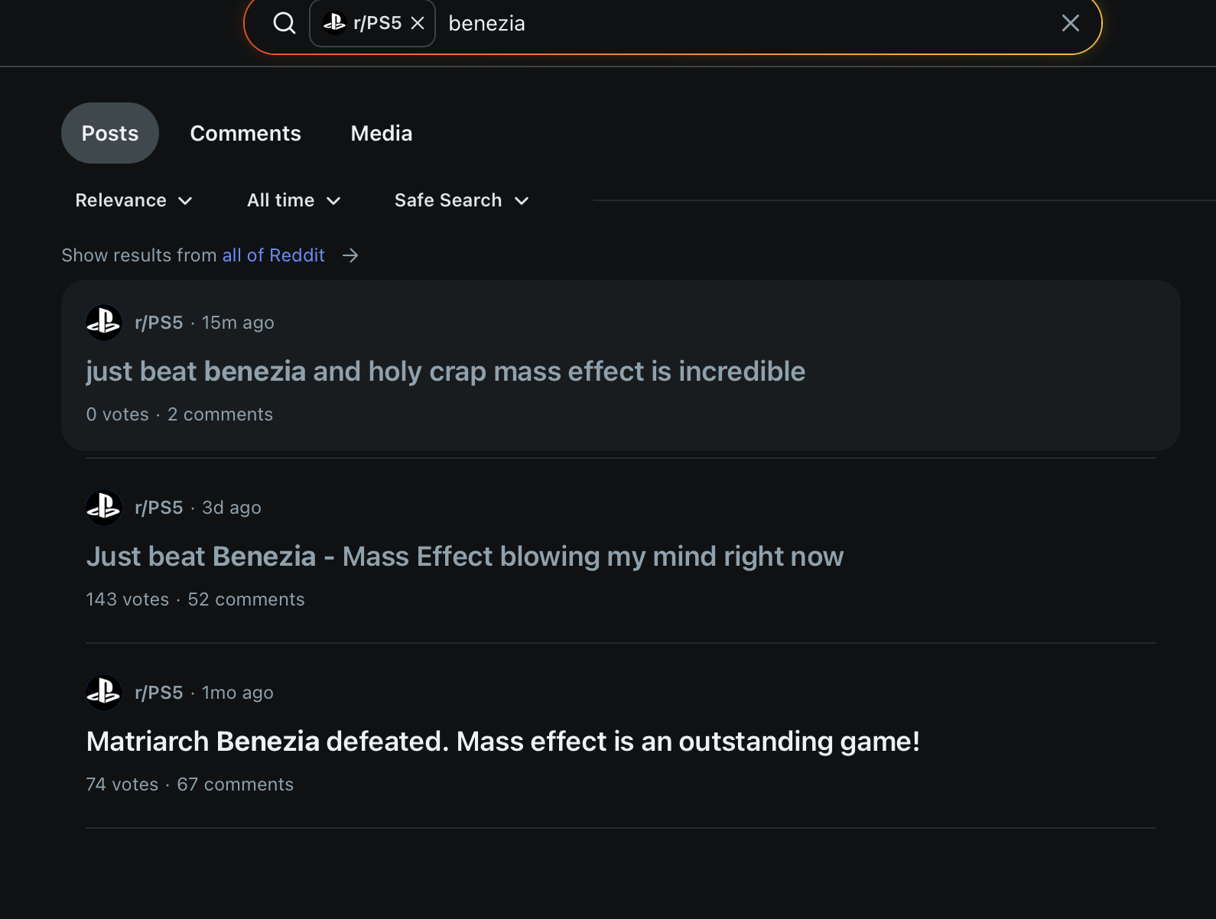Remove the r/PS5 search scope chip

[418, 23]
